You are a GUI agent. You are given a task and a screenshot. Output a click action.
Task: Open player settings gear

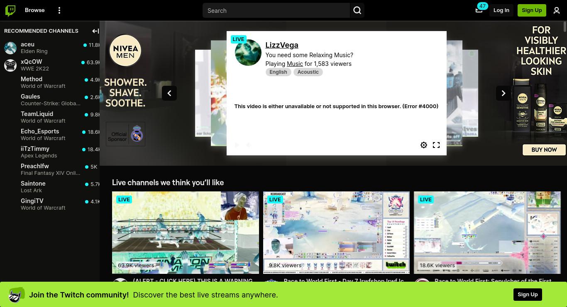424,145
